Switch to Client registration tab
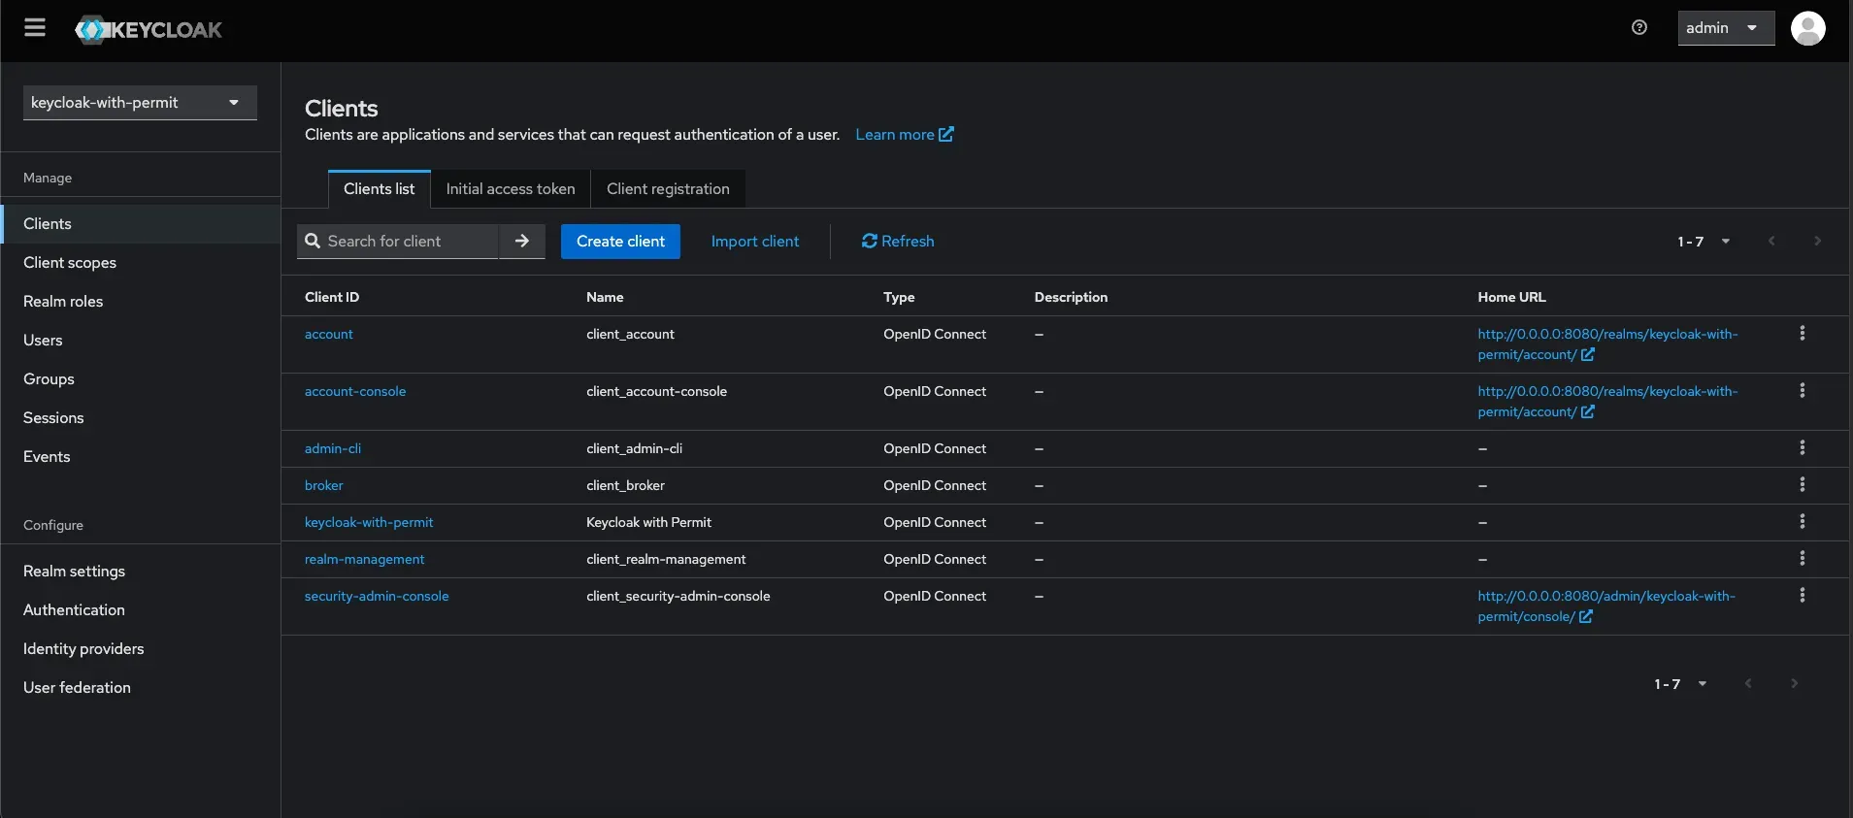 (668, 189)
